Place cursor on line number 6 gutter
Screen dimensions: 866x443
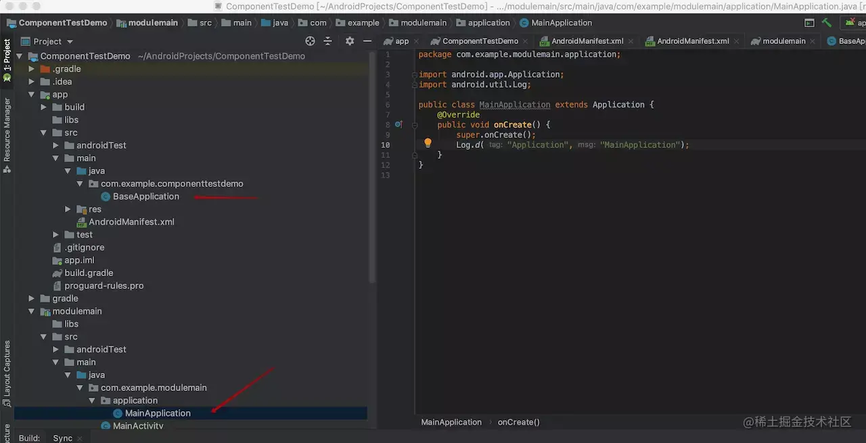tap(388, 105)
